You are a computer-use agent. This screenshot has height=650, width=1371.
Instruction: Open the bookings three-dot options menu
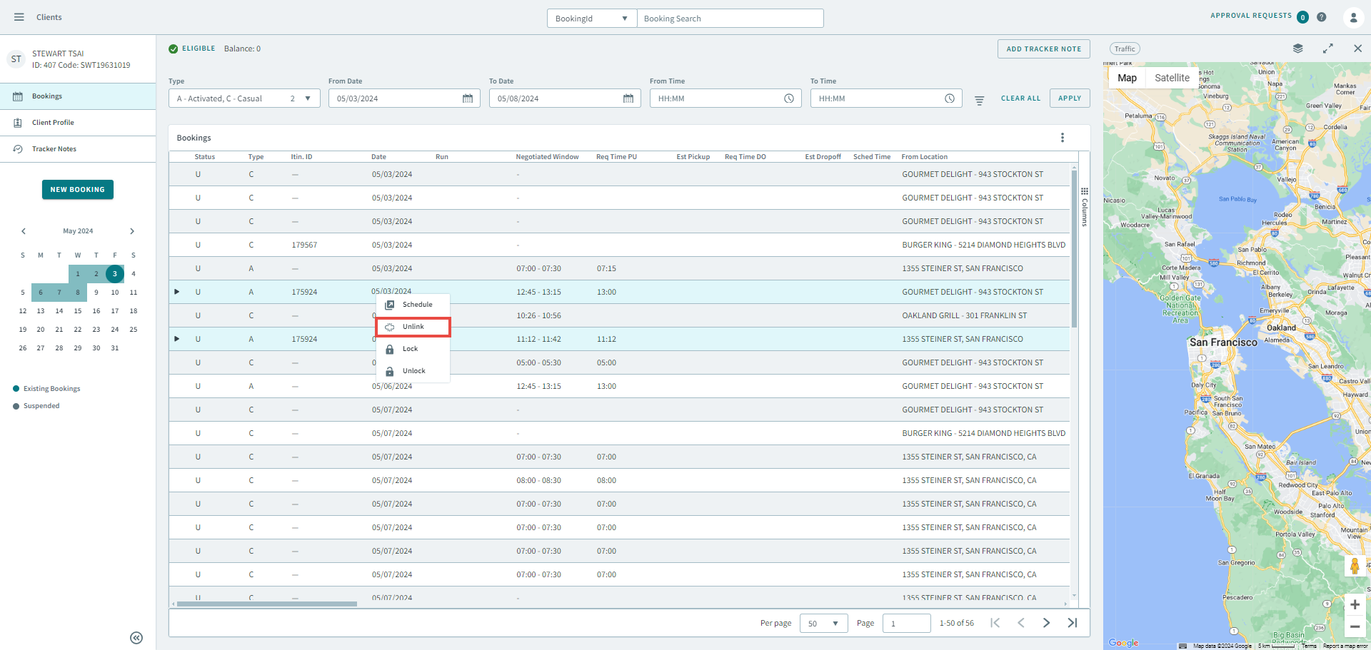click(1063, 138)
